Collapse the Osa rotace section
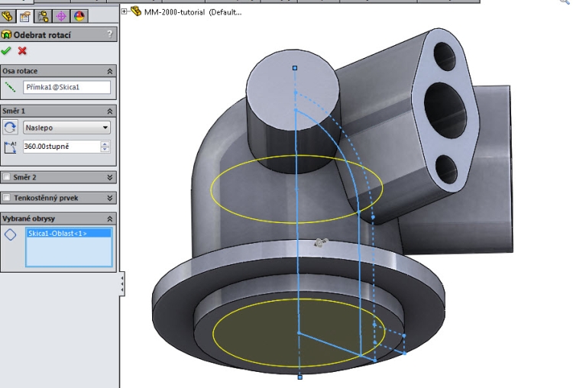573x388 pixels. point(110,71)
